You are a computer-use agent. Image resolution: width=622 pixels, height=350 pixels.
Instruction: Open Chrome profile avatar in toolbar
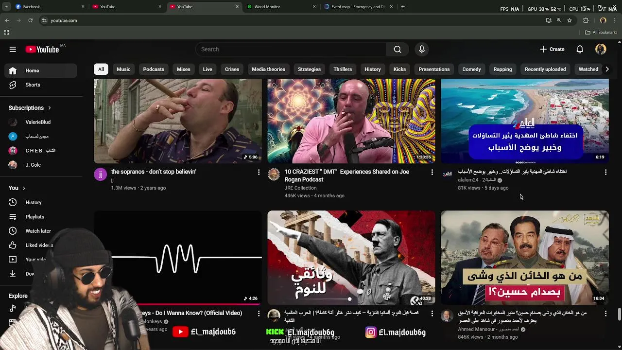point(603,20)
